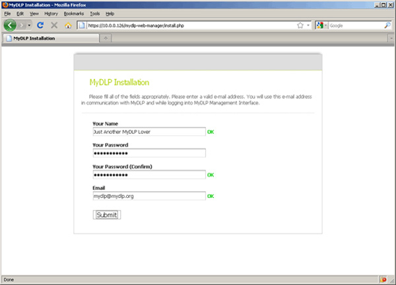396x285 pixels.
Task: Click the OK indicator beside Your Name
Action: point(211,132)
